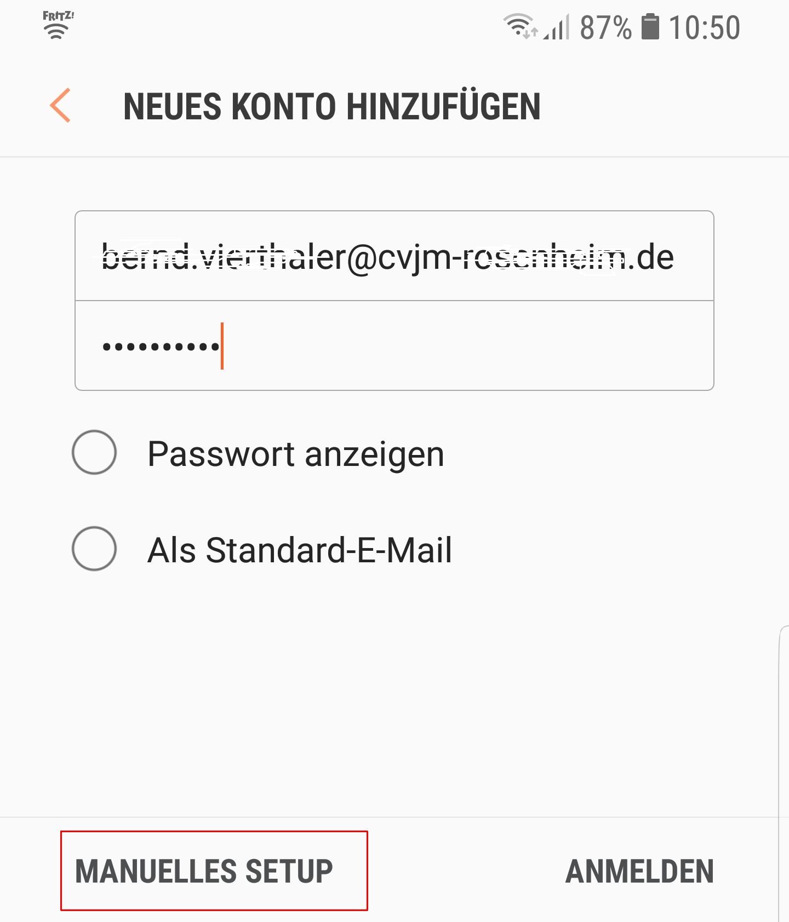Tap the battery icon in status bar

point(650,27)
